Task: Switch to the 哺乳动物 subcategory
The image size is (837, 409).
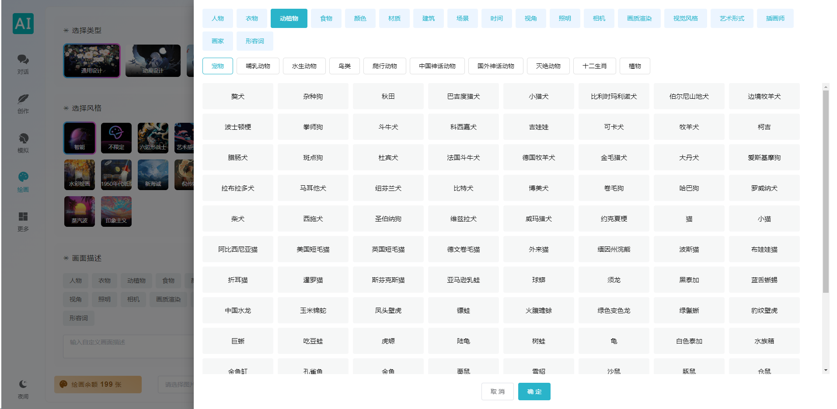Action: [x=258, y=66]
